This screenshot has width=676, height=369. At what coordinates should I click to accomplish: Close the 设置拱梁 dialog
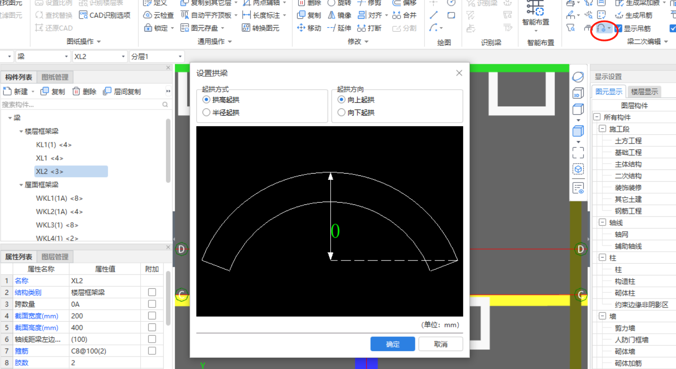[459, 73]
